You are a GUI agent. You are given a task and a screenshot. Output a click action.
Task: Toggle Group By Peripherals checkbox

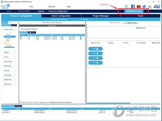pyautogui.click(x=22, y=29)
